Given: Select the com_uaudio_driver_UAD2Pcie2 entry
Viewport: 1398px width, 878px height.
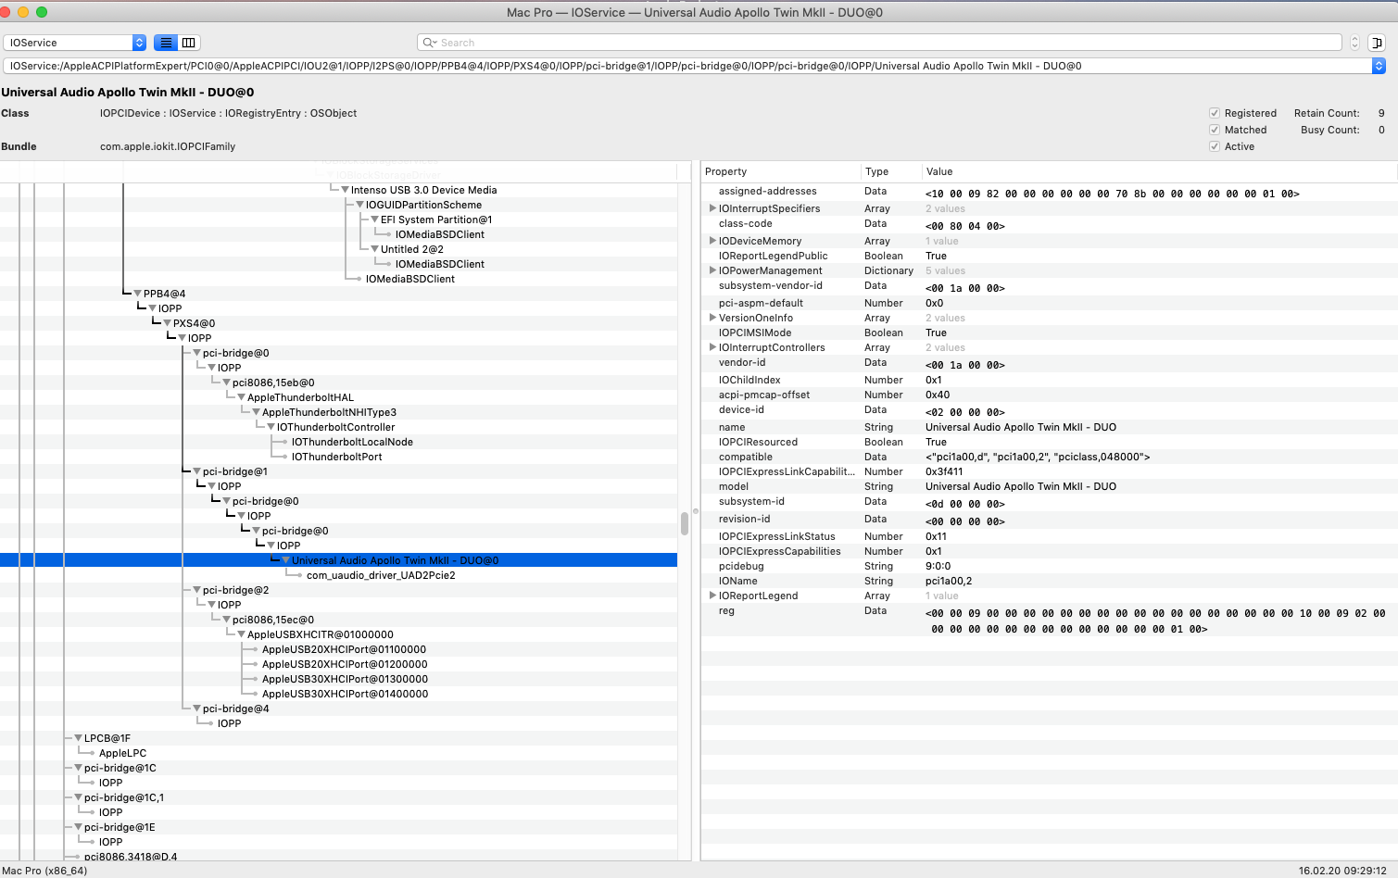Looking at the screenshot, I should coord(381,575).
